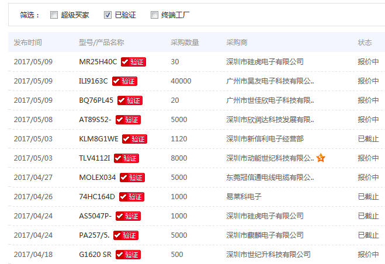Click date 2017/04/26 in the 74HC164D row
Viewport: 385px width, 264px height.
tap(33, 197)
